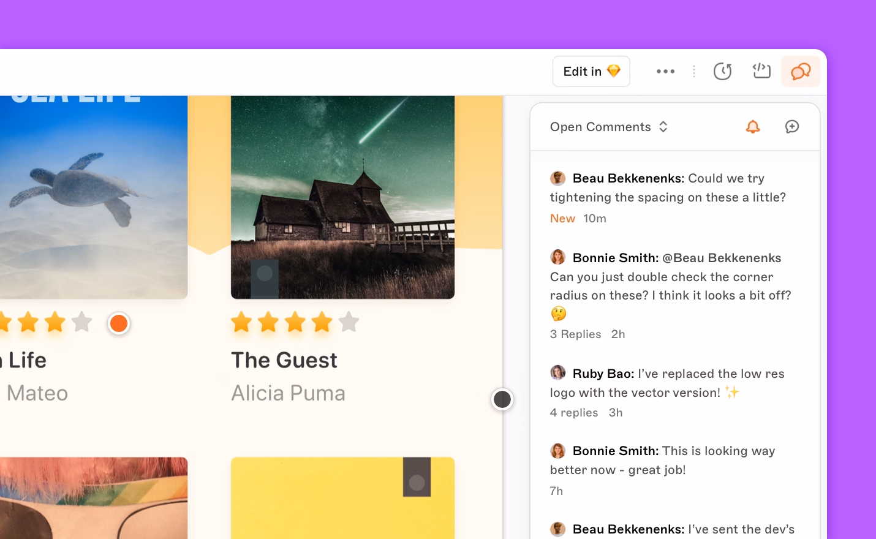Toggle the comment notifications bell
Screen dimensions: 876x539
click(x=753, y=127)
